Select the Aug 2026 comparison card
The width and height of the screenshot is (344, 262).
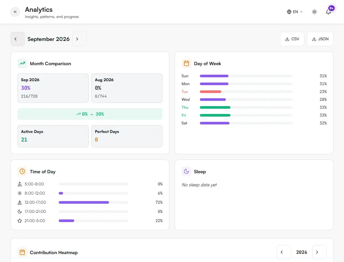click(127, 88)
